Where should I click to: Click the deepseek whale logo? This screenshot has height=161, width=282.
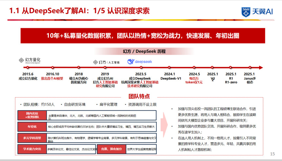pyautogui.click(x=140, y=62)
